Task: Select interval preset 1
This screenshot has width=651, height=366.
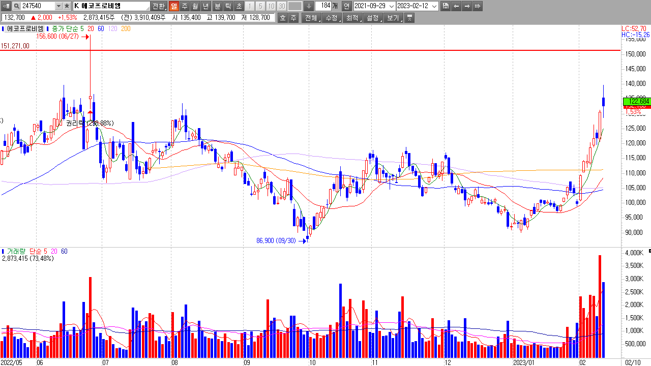Action: 250,6
